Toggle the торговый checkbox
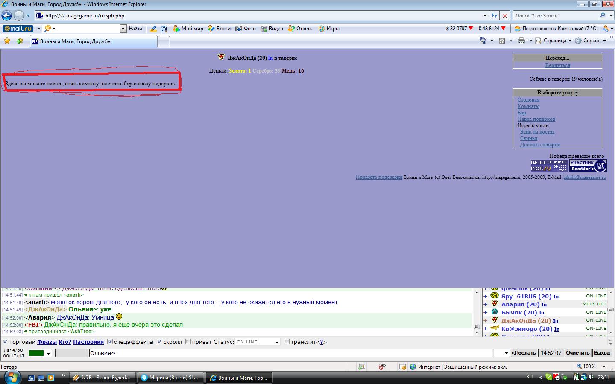 pos(6,342)
